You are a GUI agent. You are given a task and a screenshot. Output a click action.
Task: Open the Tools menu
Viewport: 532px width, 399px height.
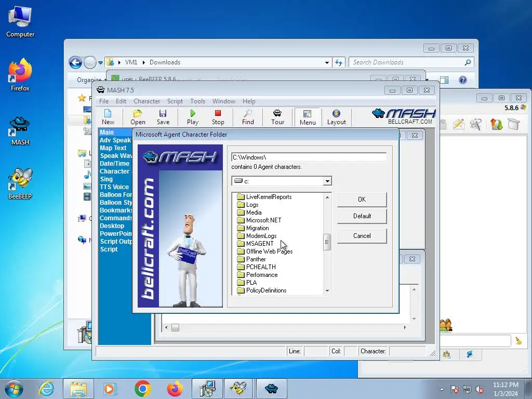[x=197, y=101]
